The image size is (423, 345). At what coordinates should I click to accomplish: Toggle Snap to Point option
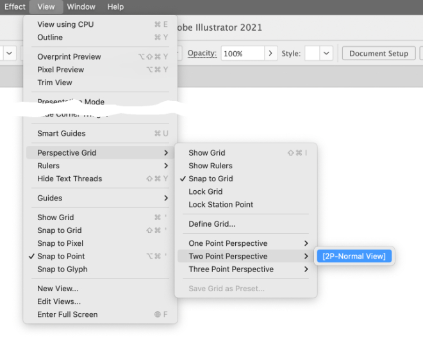61,256
